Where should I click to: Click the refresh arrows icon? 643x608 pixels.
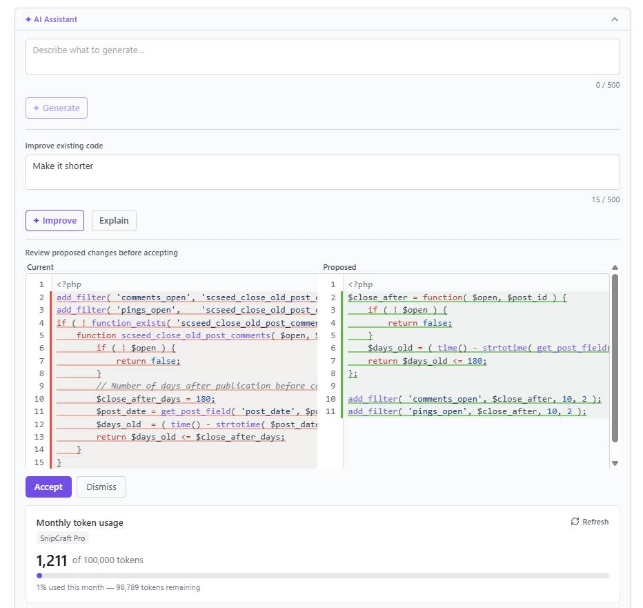tap(575, 522)
